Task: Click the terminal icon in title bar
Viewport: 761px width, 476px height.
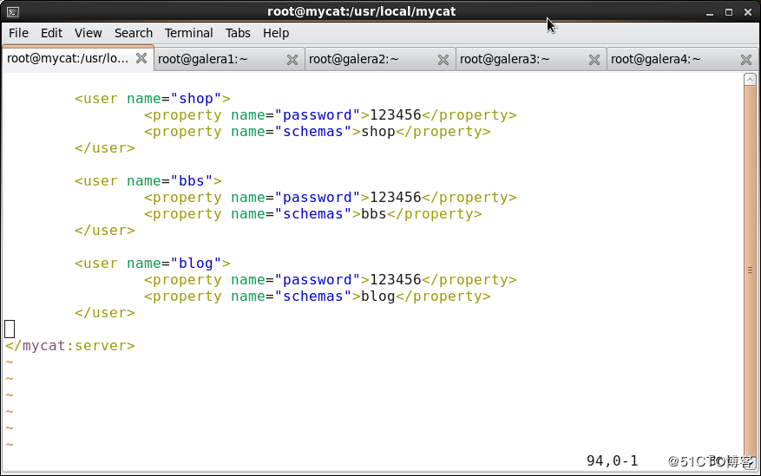Action: [13, 12]
